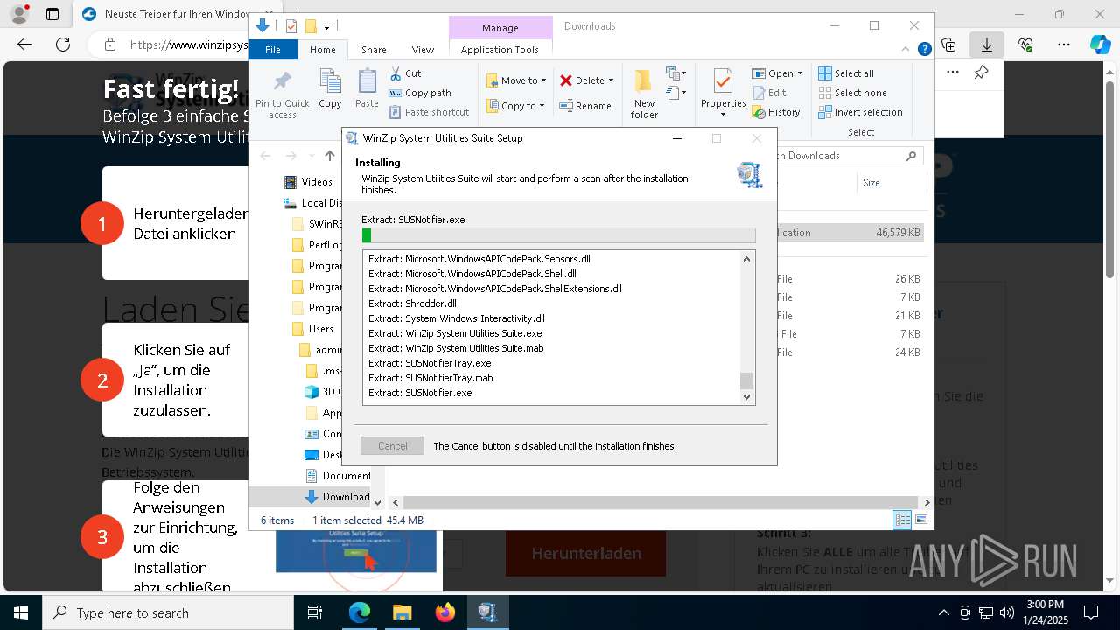Screen dimensions: 1120x630
Task: Expand the Delete dropdown arrow
Action: click(611, 80)
